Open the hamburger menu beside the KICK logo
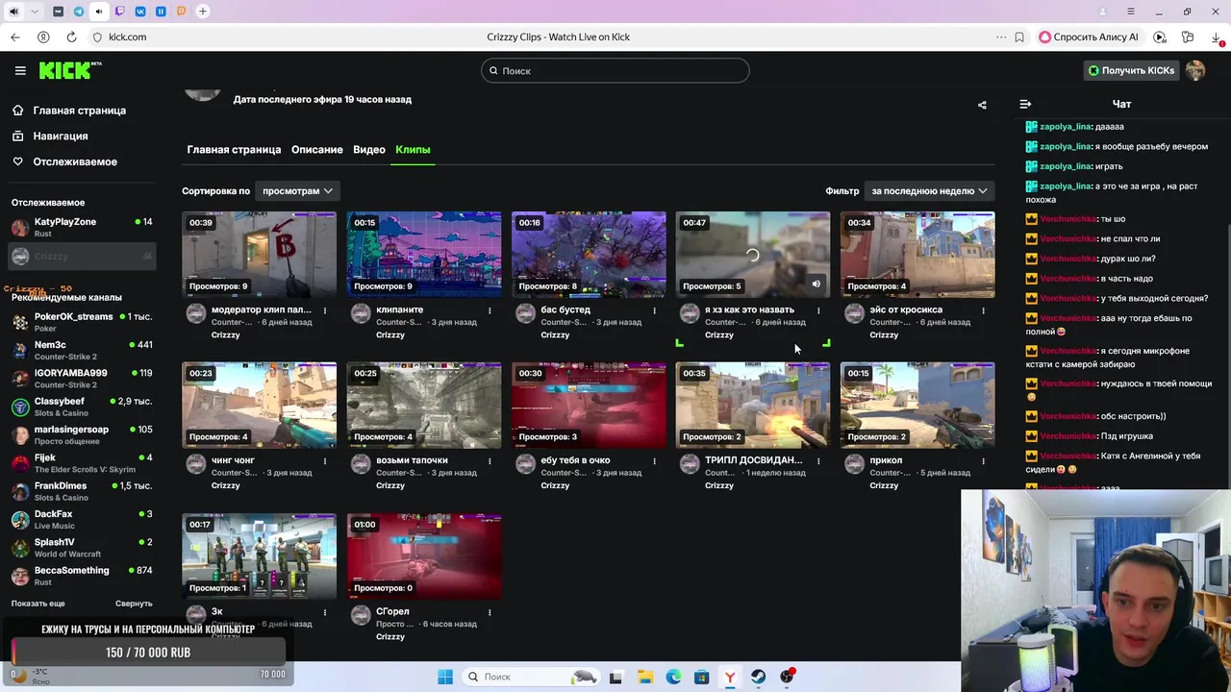 pyautogui.click(x=20, y=70)
